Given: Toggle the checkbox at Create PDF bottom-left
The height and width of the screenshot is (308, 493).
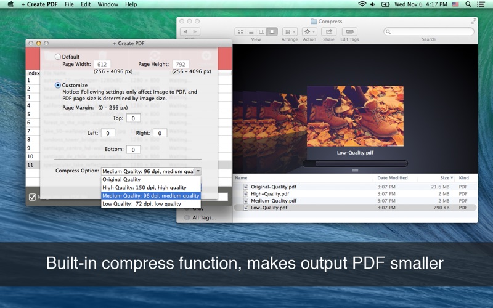Looking at the screenshot, I should tap(32, 197).
